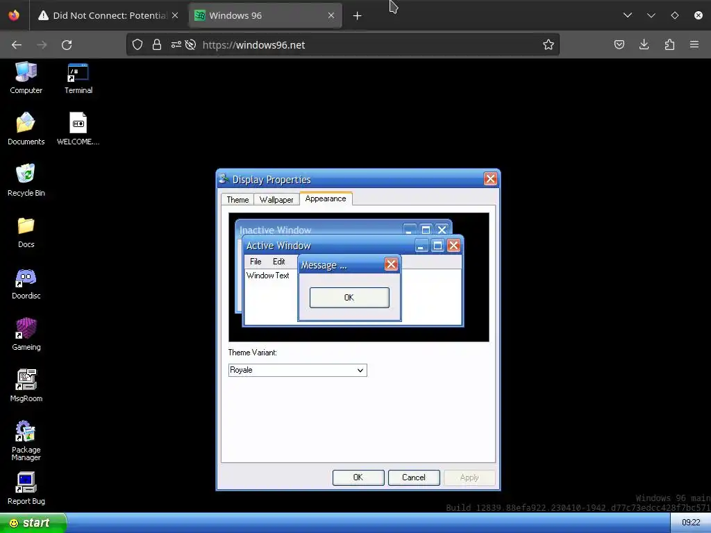Open the MsgRoom shortcut
Screen dimensions: 711x533
pos(26,386)
